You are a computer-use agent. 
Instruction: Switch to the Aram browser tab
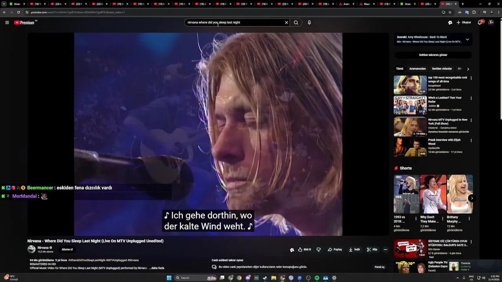click(347, 4)
